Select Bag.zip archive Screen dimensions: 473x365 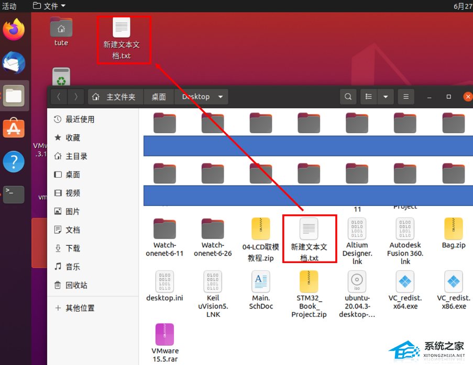coord(454,233)
